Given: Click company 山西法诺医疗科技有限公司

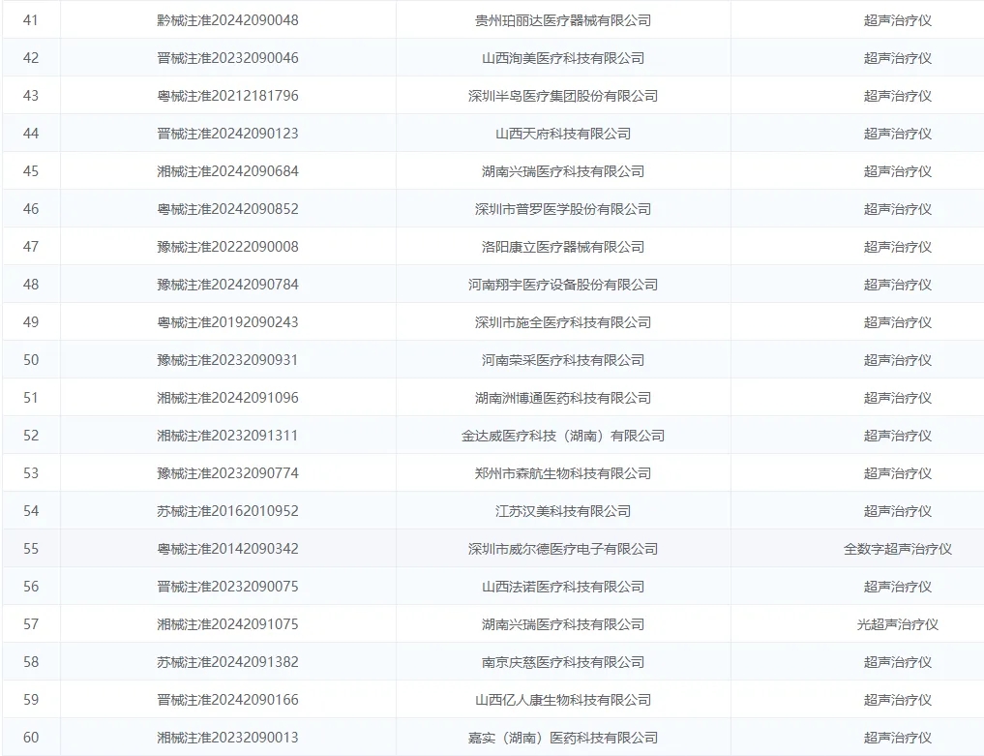Looking at the screenshot, I should pyautogui.click(x=562, y=587).
